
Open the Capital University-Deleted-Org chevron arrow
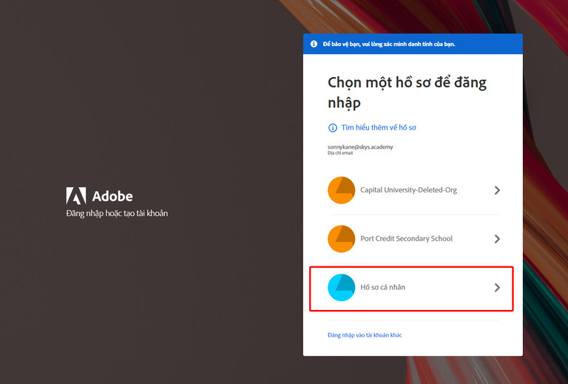click(x=497, y=190)
